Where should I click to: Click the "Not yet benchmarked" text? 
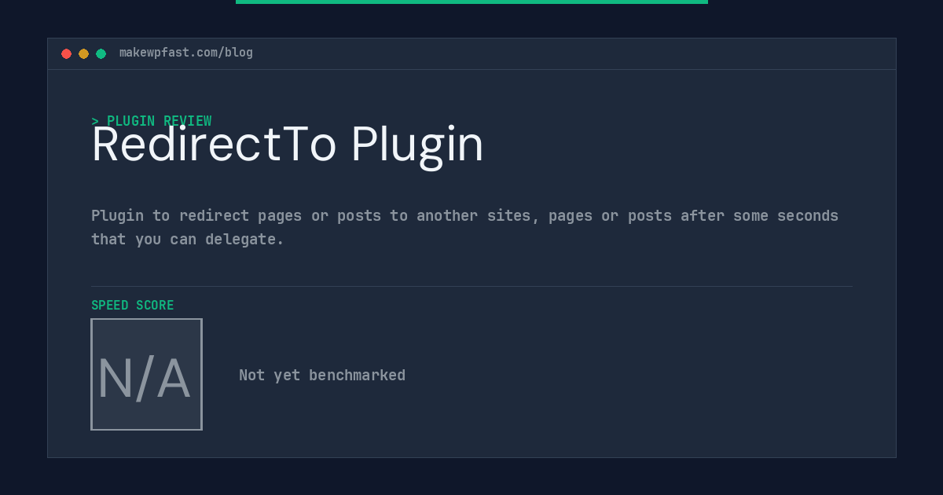coord(322,375)
